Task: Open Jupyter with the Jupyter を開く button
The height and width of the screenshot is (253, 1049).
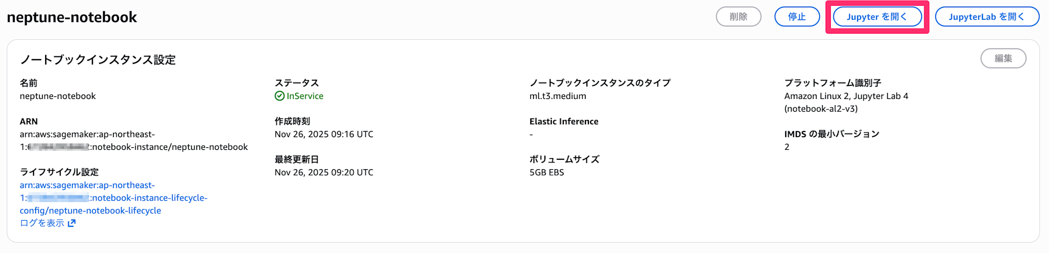Action: coord(876,17)
